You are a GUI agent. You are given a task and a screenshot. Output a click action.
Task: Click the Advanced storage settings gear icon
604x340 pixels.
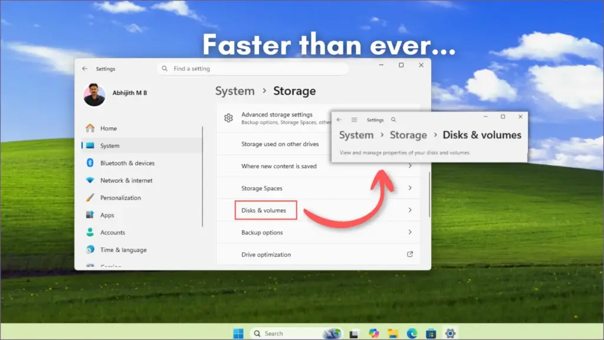pos(228,118)
